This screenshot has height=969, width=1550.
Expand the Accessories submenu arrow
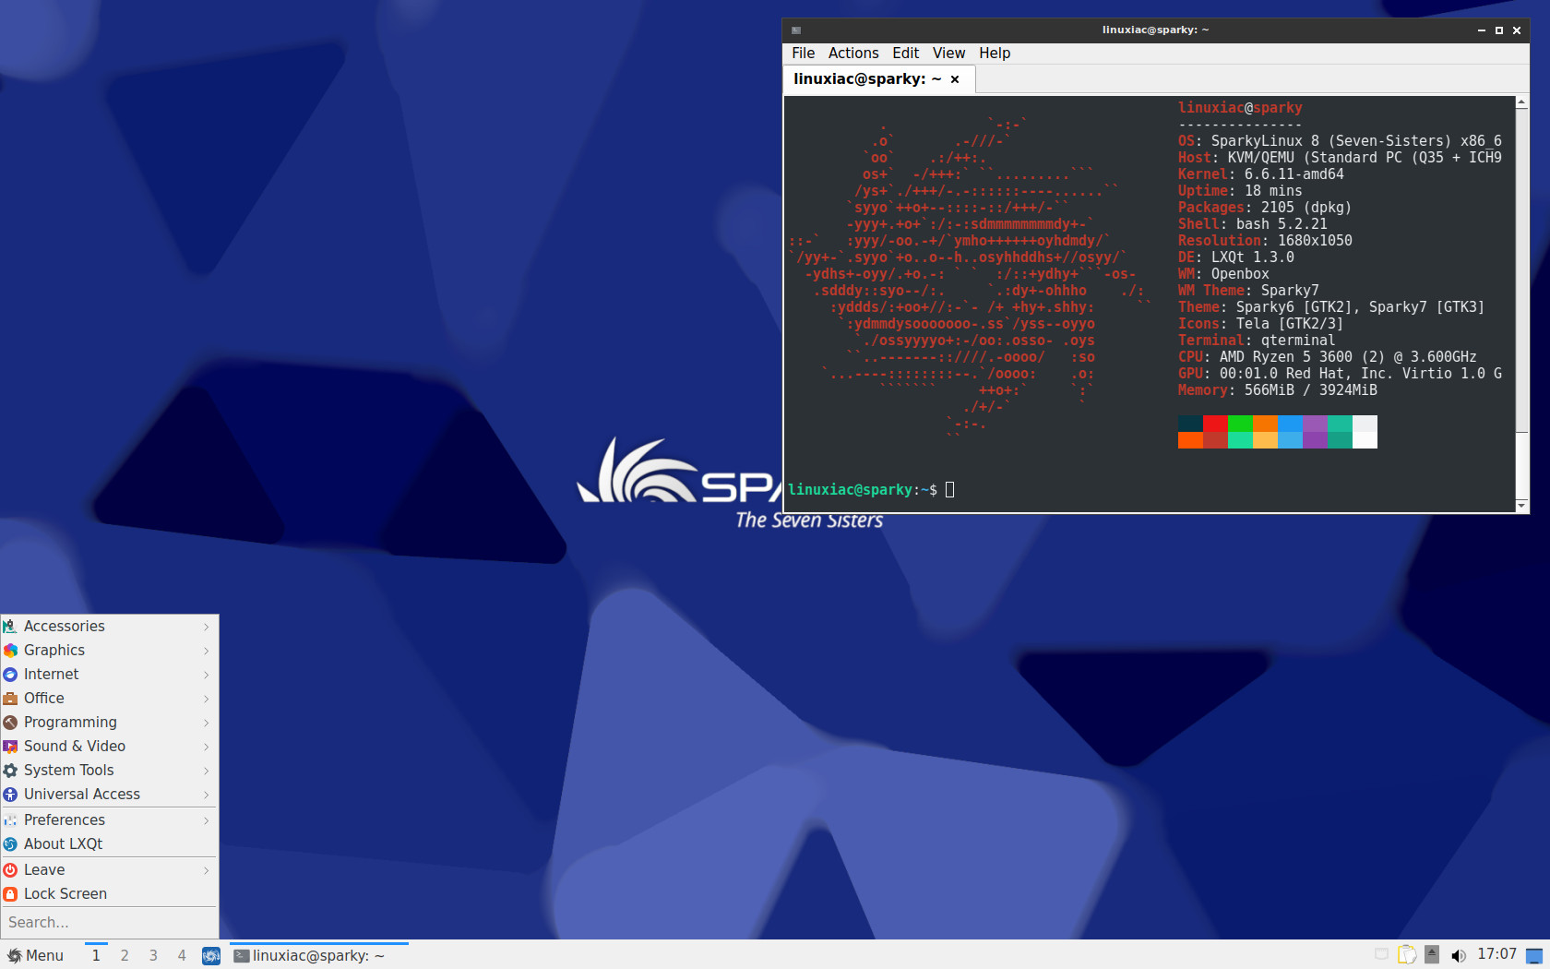pyautogui.click(x=207, y=627)
